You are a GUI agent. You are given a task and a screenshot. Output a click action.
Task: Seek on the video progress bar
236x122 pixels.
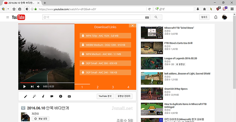47,83
